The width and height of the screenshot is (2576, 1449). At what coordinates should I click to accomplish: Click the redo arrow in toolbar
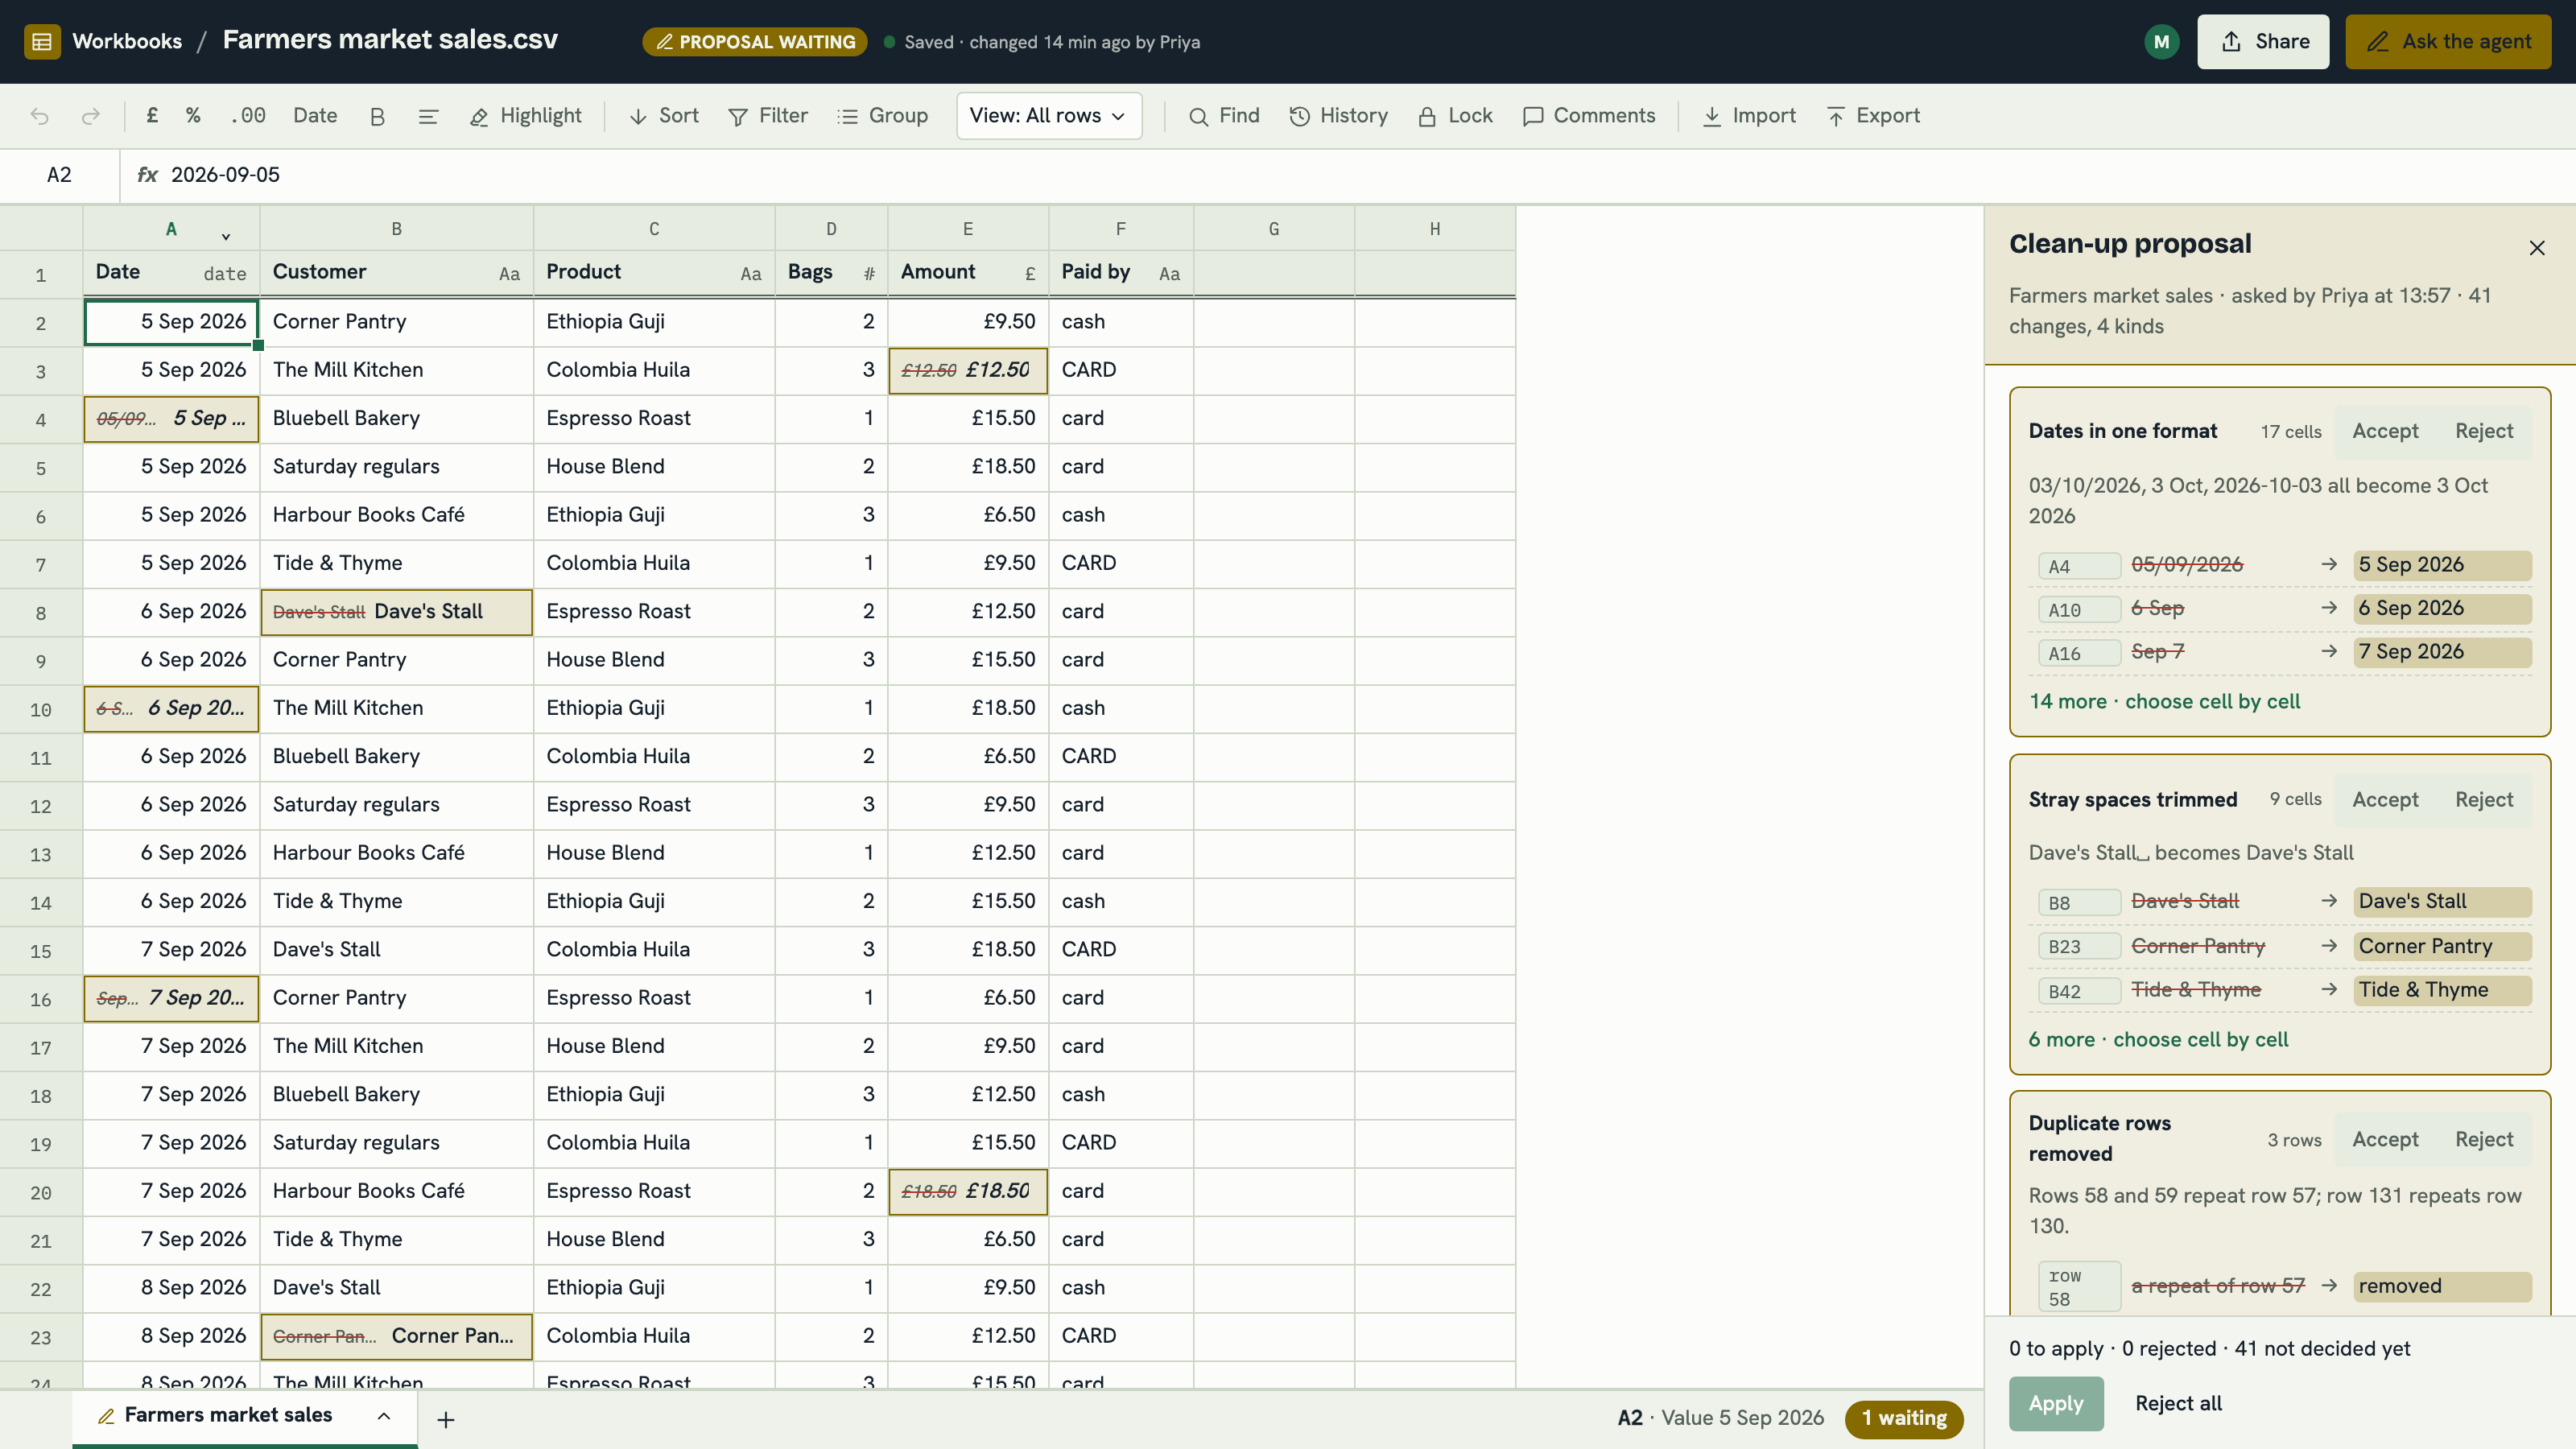(x=91, y=116)
